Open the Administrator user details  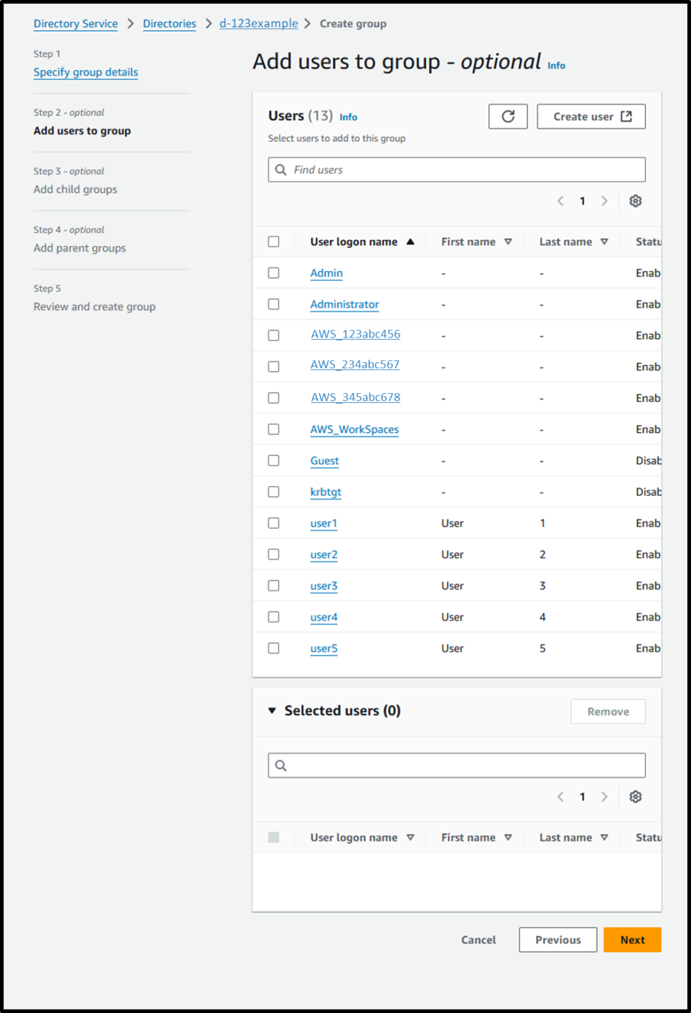[344, 304]
